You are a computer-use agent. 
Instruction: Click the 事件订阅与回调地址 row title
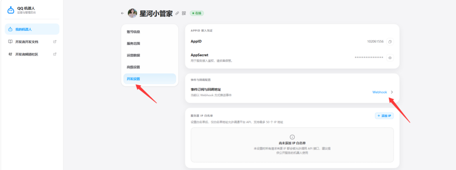[x=206, y=89]
